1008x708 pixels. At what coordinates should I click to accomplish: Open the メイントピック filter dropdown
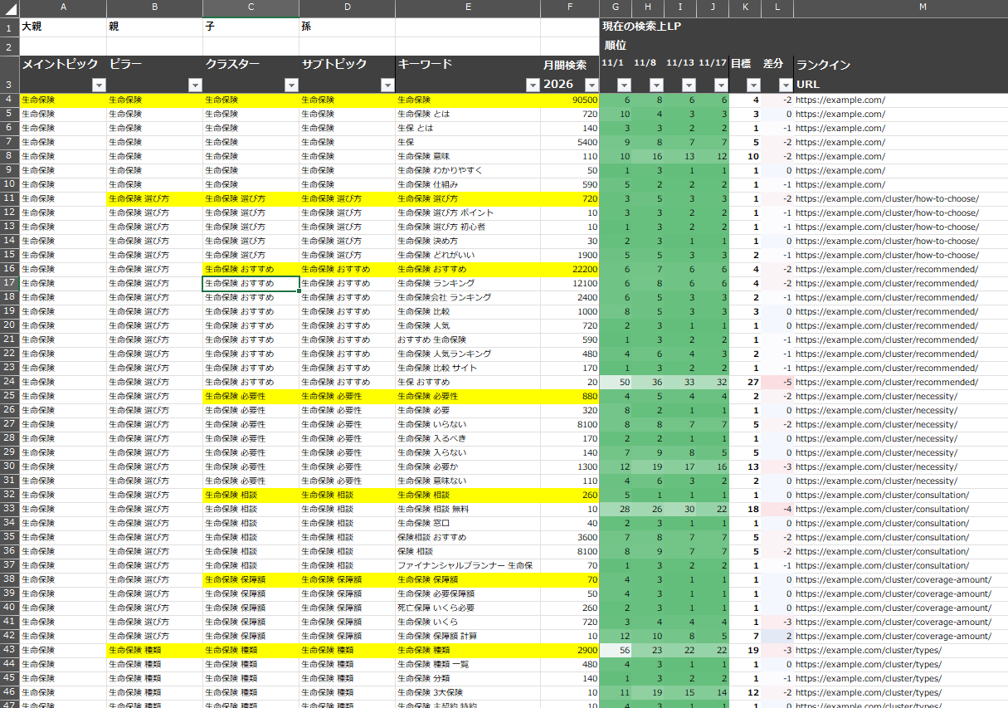(99, 85)
